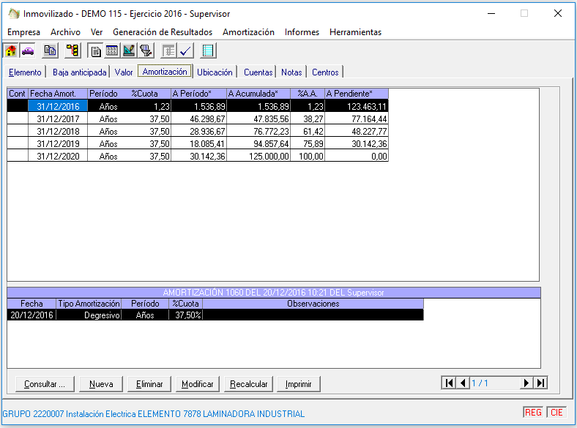Switch to the Baja anticipada tab

click(x=80, y=72)
